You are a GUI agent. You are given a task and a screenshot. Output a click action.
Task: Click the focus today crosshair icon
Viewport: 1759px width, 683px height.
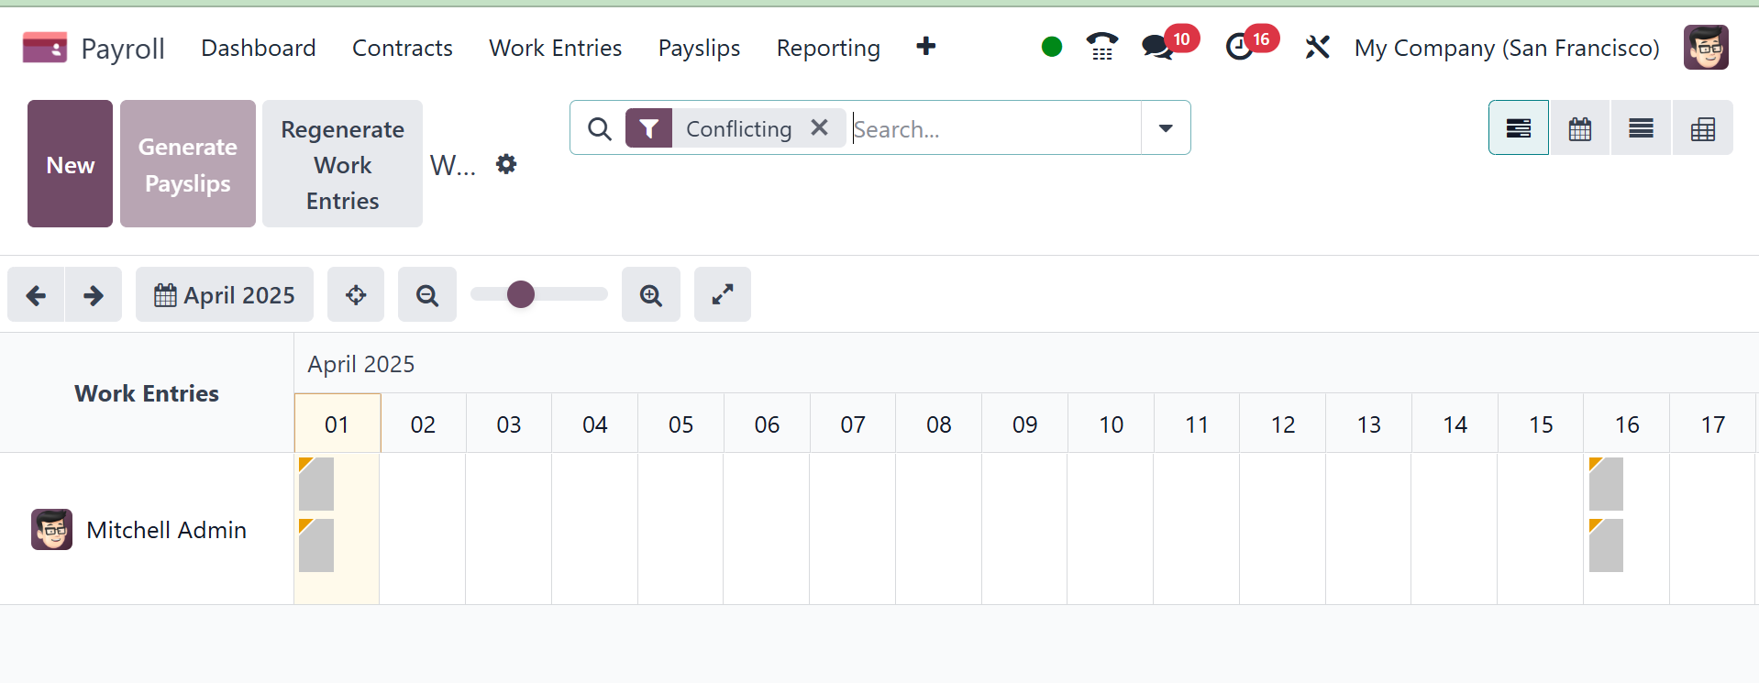pyautogui.click(x=356, y=295)
